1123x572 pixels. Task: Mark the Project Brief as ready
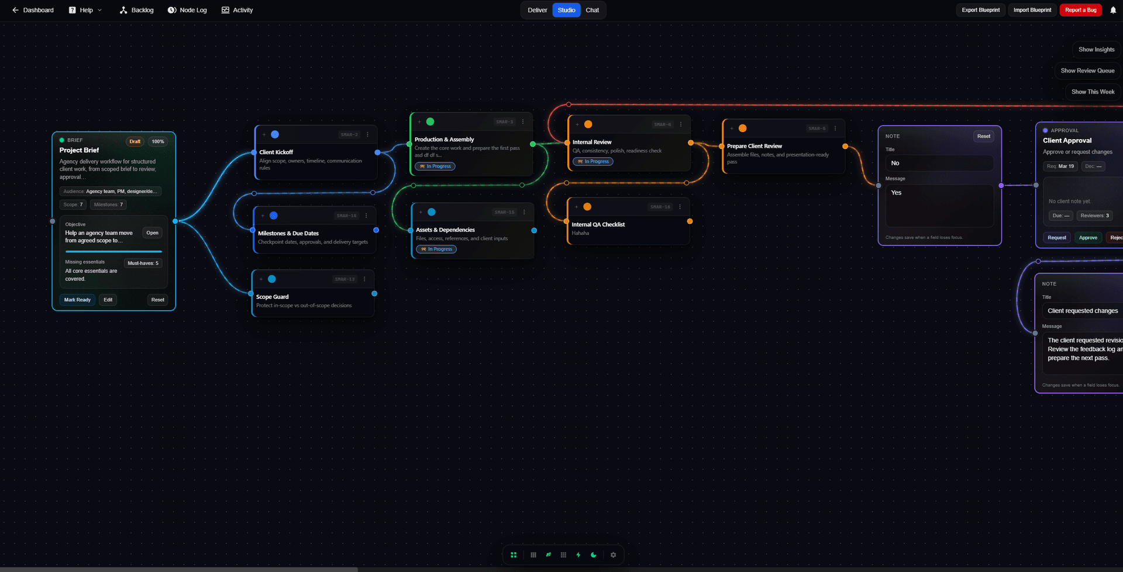77,300
